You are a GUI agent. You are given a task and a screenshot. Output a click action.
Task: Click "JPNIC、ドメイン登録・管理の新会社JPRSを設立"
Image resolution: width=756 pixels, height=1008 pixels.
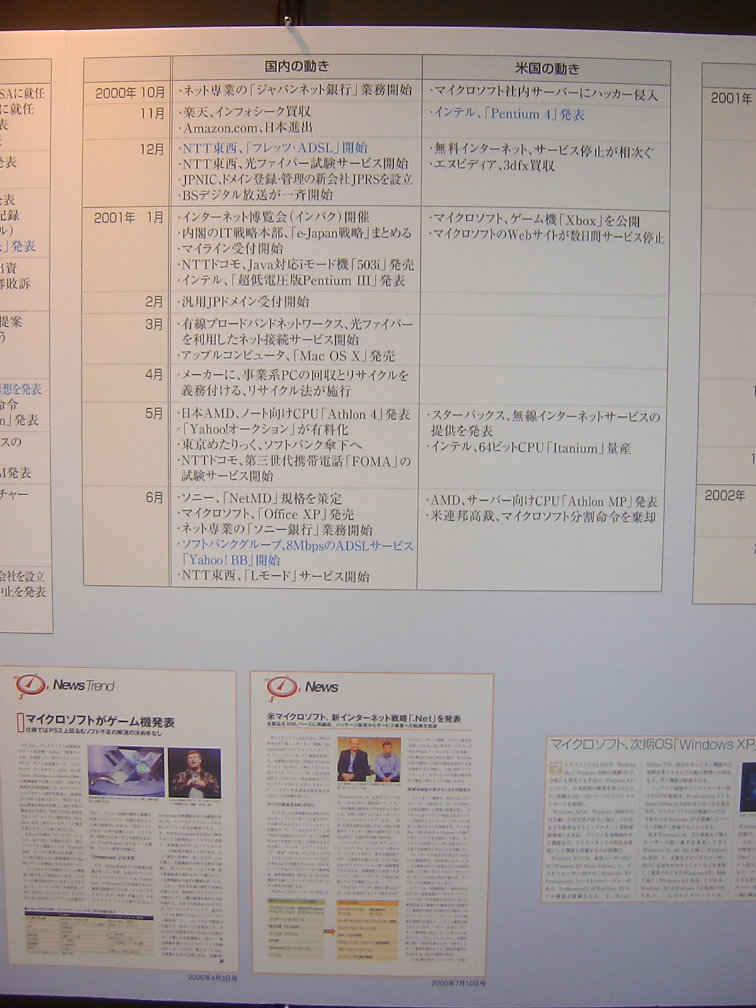295,180
